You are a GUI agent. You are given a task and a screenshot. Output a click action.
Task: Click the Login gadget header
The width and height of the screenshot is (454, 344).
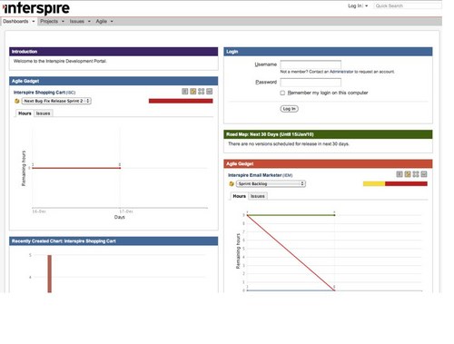coord(328,52)
